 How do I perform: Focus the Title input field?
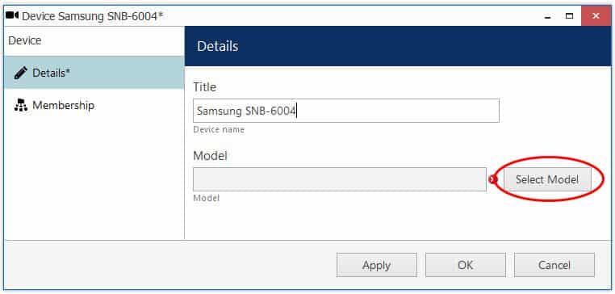coord(346,111)
